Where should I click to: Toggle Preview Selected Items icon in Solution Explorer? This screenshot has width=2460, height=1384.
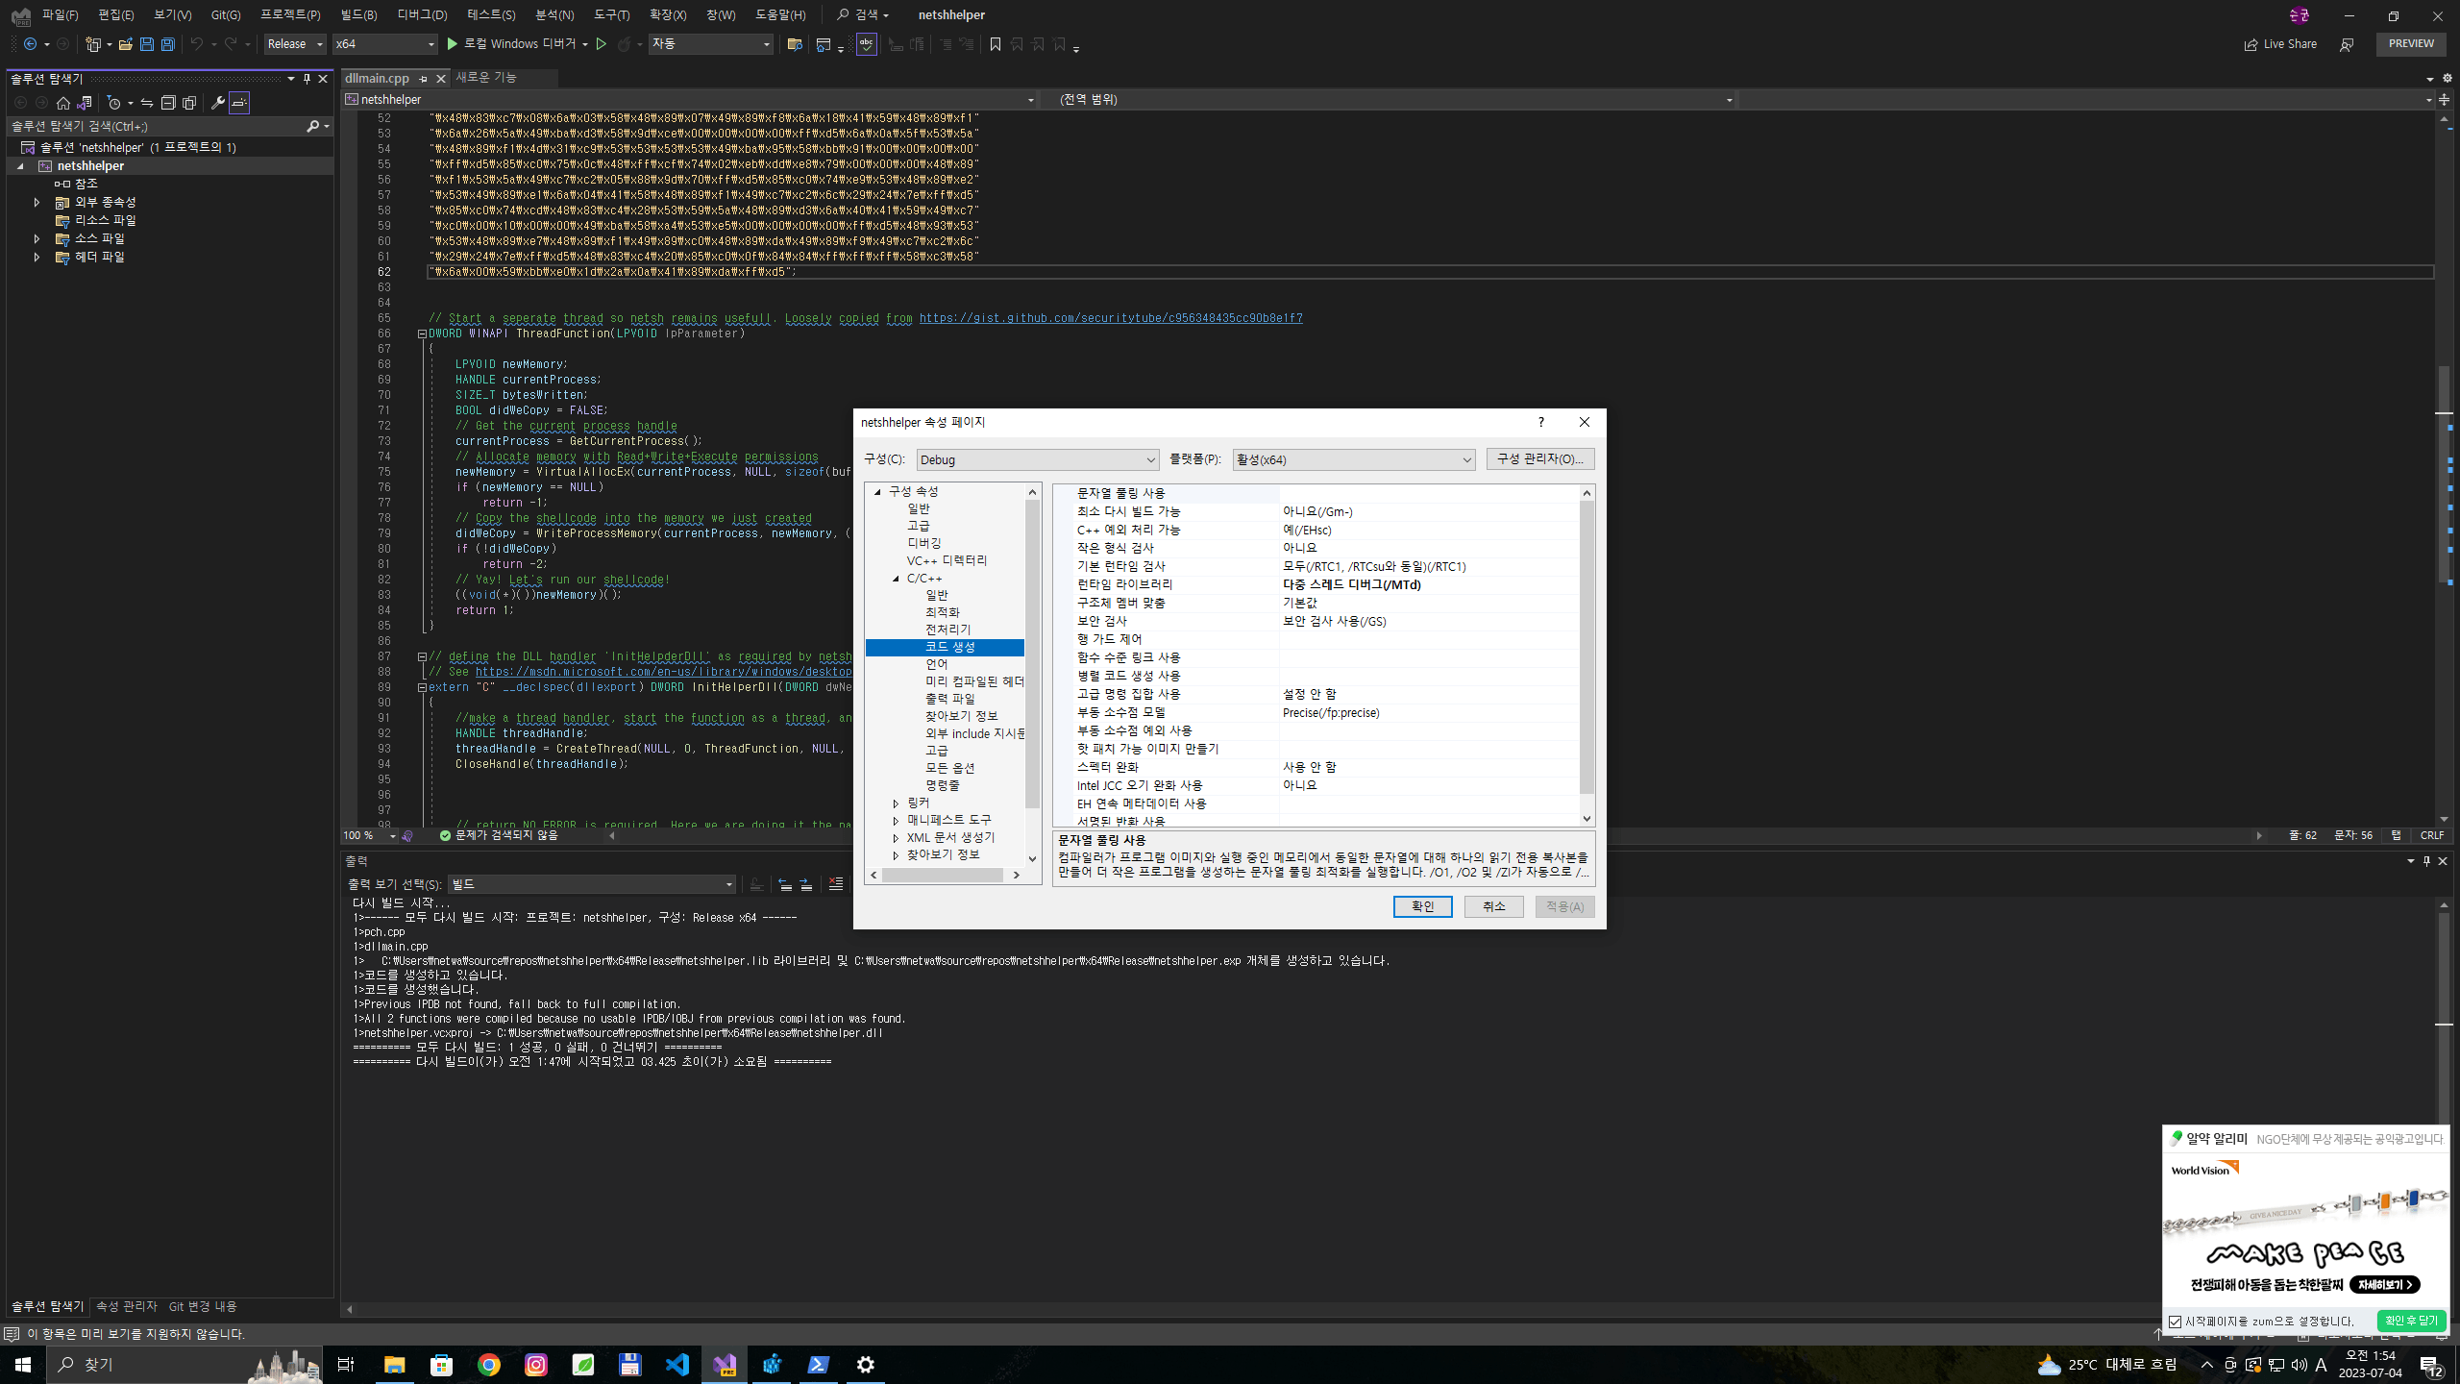239,103
